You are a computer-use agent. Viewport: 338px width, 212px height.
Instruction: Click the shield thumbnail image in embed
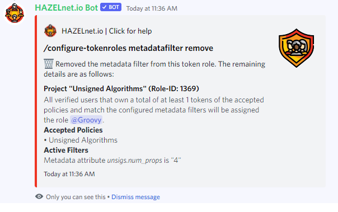(296, 48)
